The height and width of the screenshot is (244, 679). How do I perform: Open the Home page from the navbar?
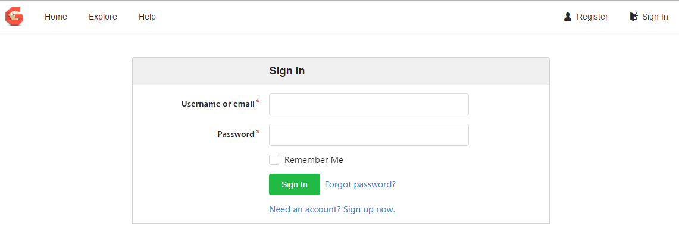click(56, 17)
